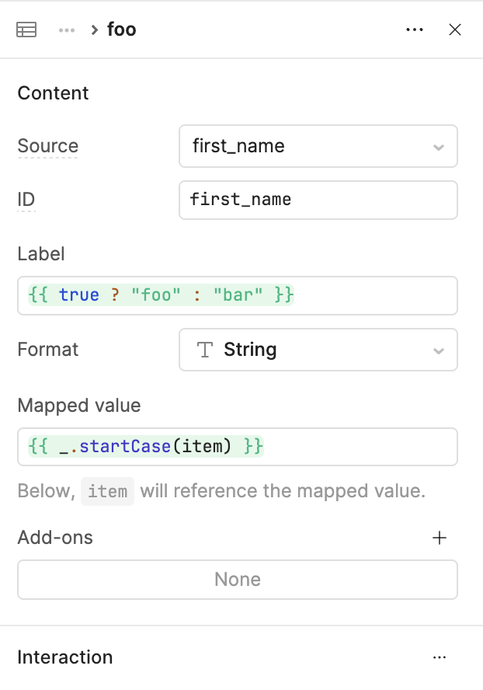483x690 pixels.
Task: Click the table component icon in header
Action: click(26, 30)
